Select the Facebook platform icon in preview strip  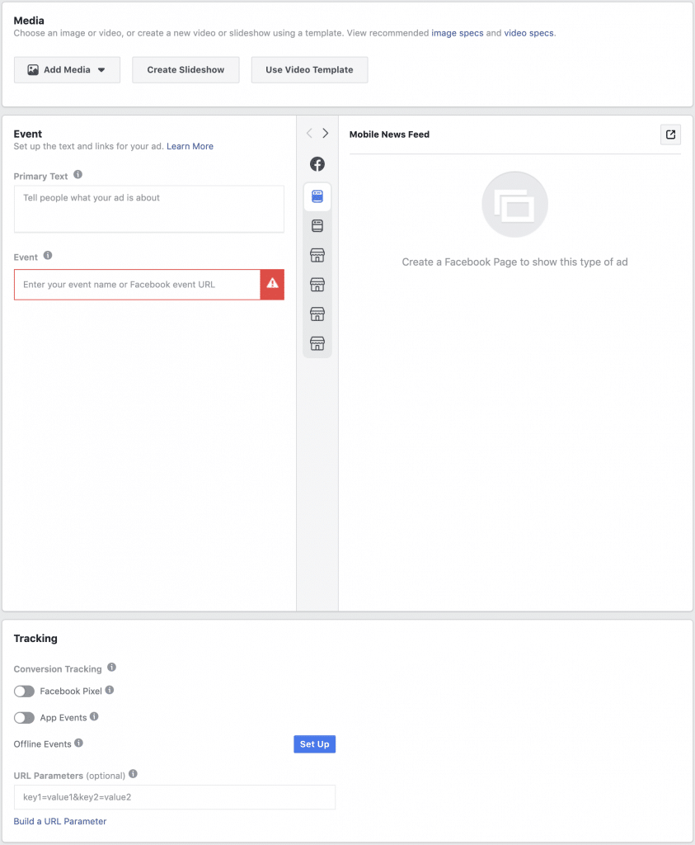pyautogui.click(x=317, y=164)
